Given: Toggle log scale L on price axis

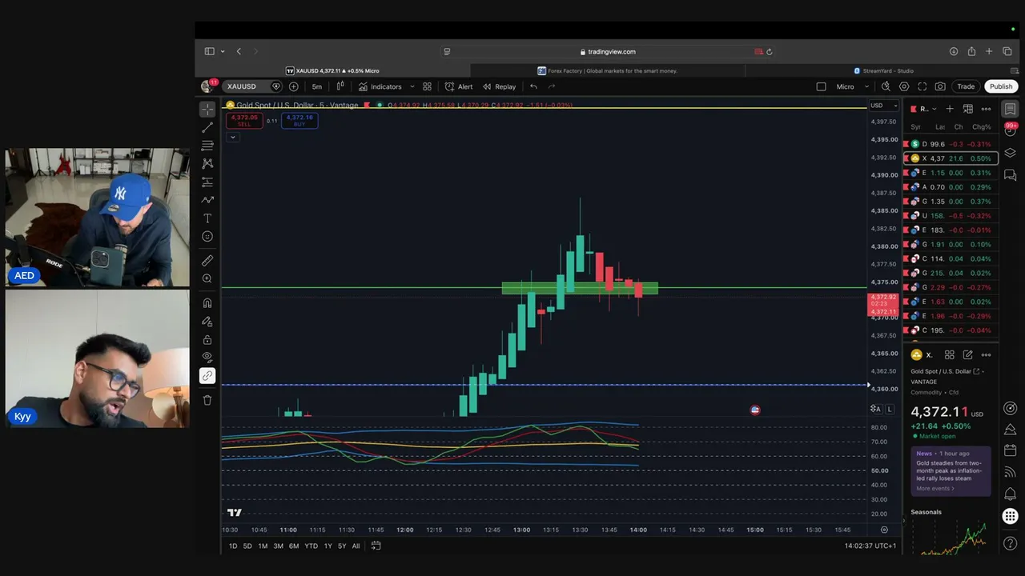Looking at the screenshot, I should pos(890,409).
